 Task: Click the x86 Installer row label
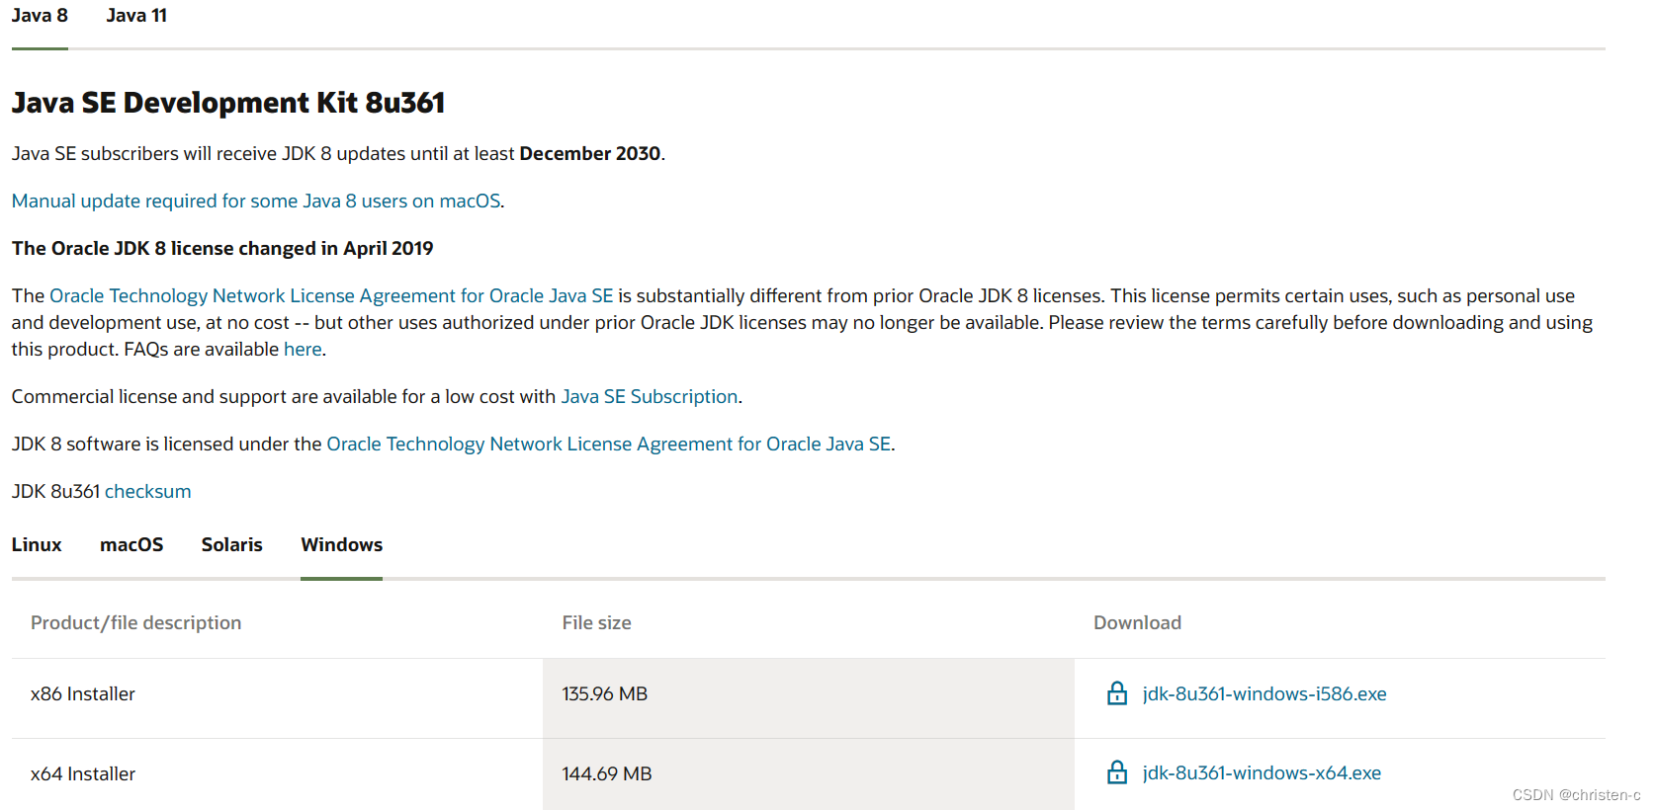(x=83, y=694)
